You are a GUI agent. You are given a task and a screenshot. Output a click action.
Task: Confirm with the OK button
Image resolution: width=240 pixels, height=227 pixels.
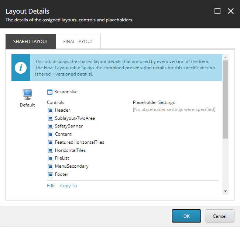point(186,216)
